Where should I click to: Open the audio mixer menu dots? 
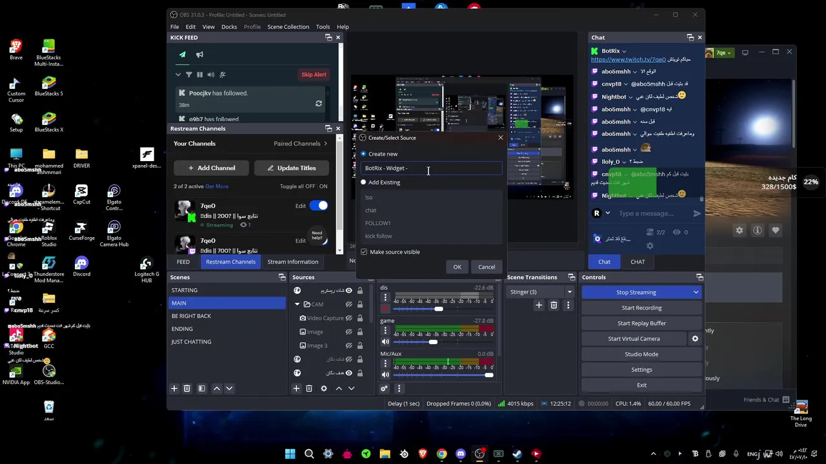pyautogui.click(x=399, y=389)
